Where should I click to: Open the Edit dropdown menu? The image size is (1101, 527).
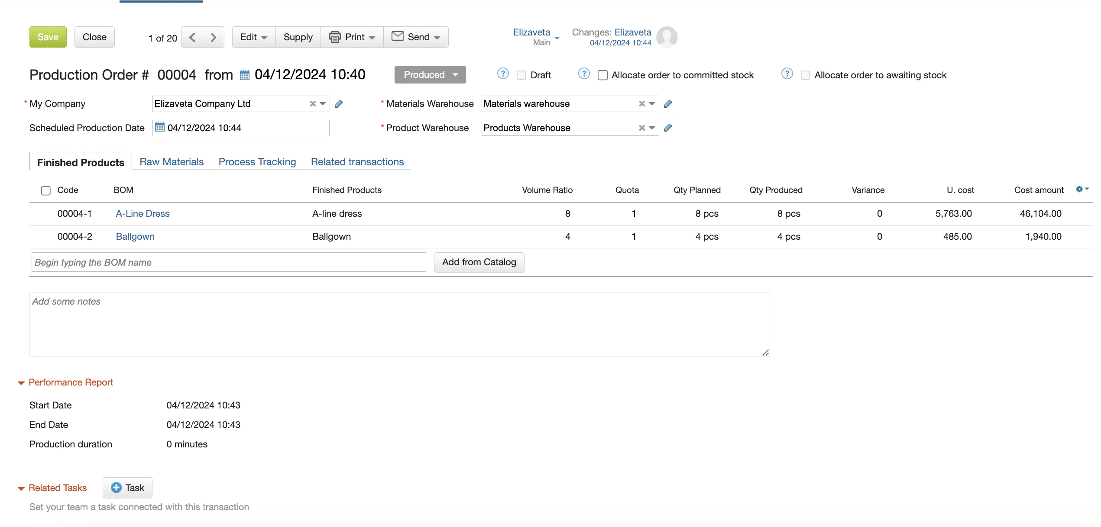pyautogui.click(x=253, y=37)
